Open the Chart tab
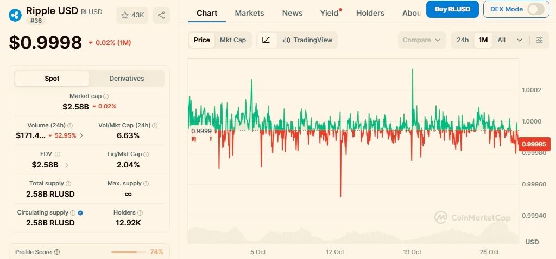Image resolution: width=556 pixels, height=259 pixels. (x=207, y=13)
